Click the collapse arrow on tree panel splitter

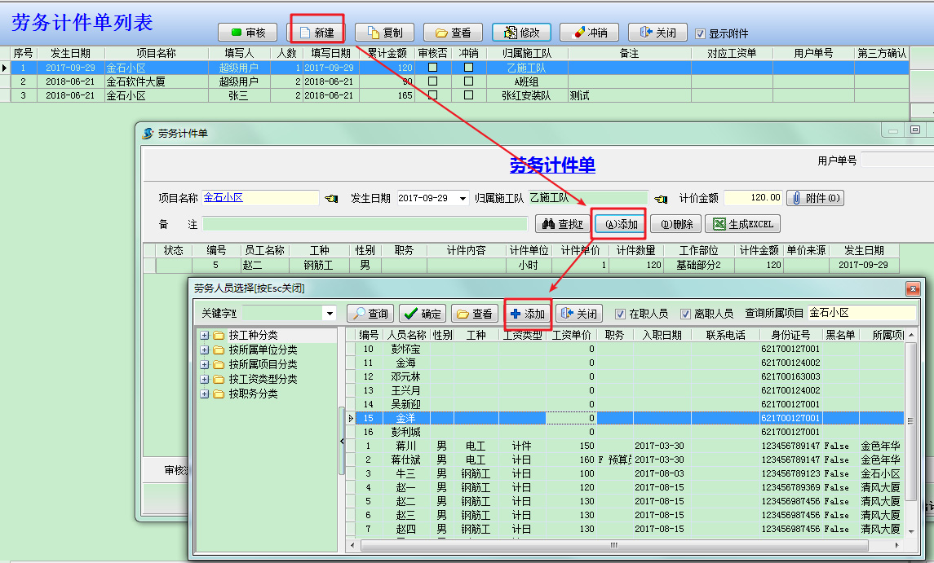(342, 441)
